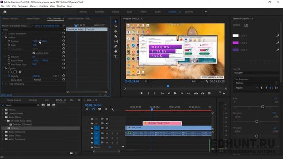Viewport: 283px width, 159px height.
Task: Toggle the All Caps TT text style
Action: (x=271, y=88)
